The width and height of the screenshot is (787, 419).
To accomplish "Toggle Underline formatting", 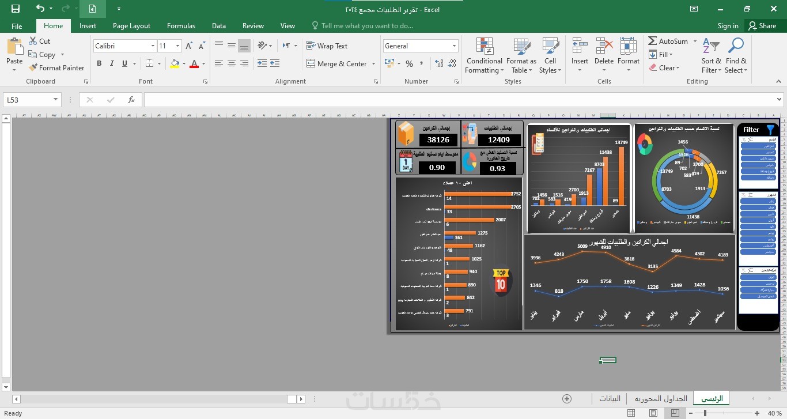I will [125, 63].
